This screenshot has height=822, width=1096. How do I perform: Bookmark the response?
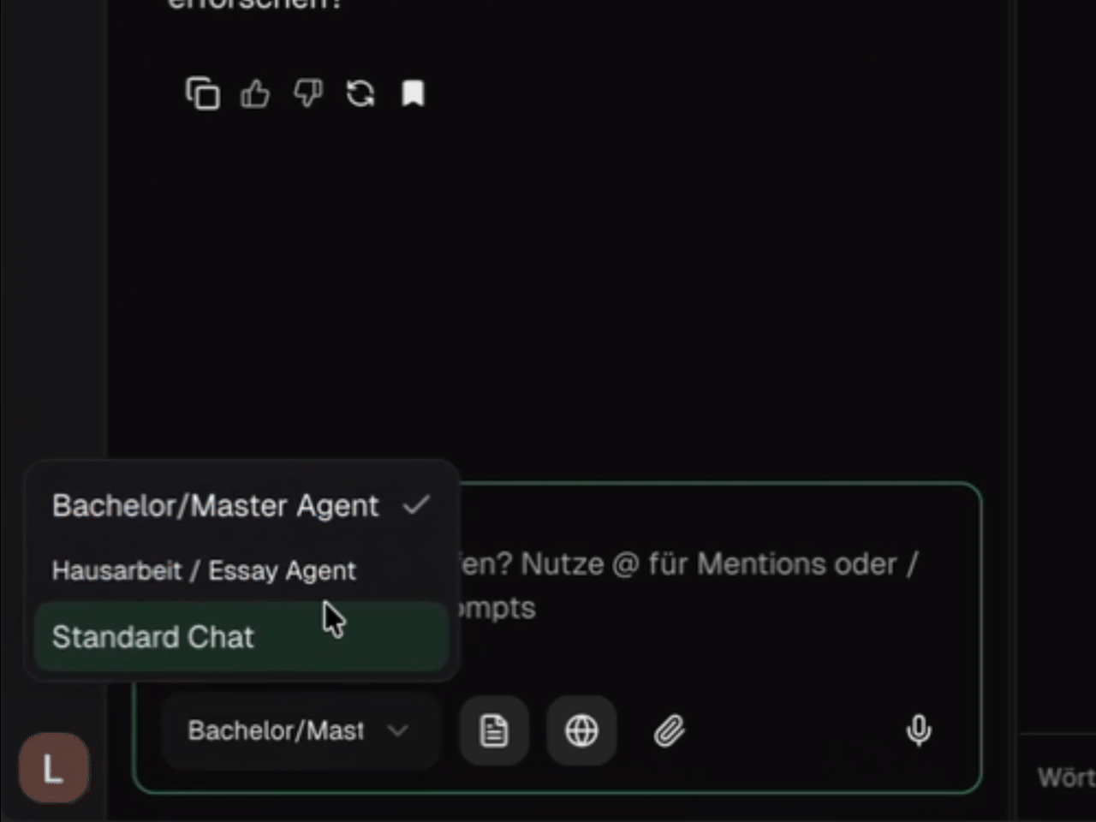click(414, 93)
